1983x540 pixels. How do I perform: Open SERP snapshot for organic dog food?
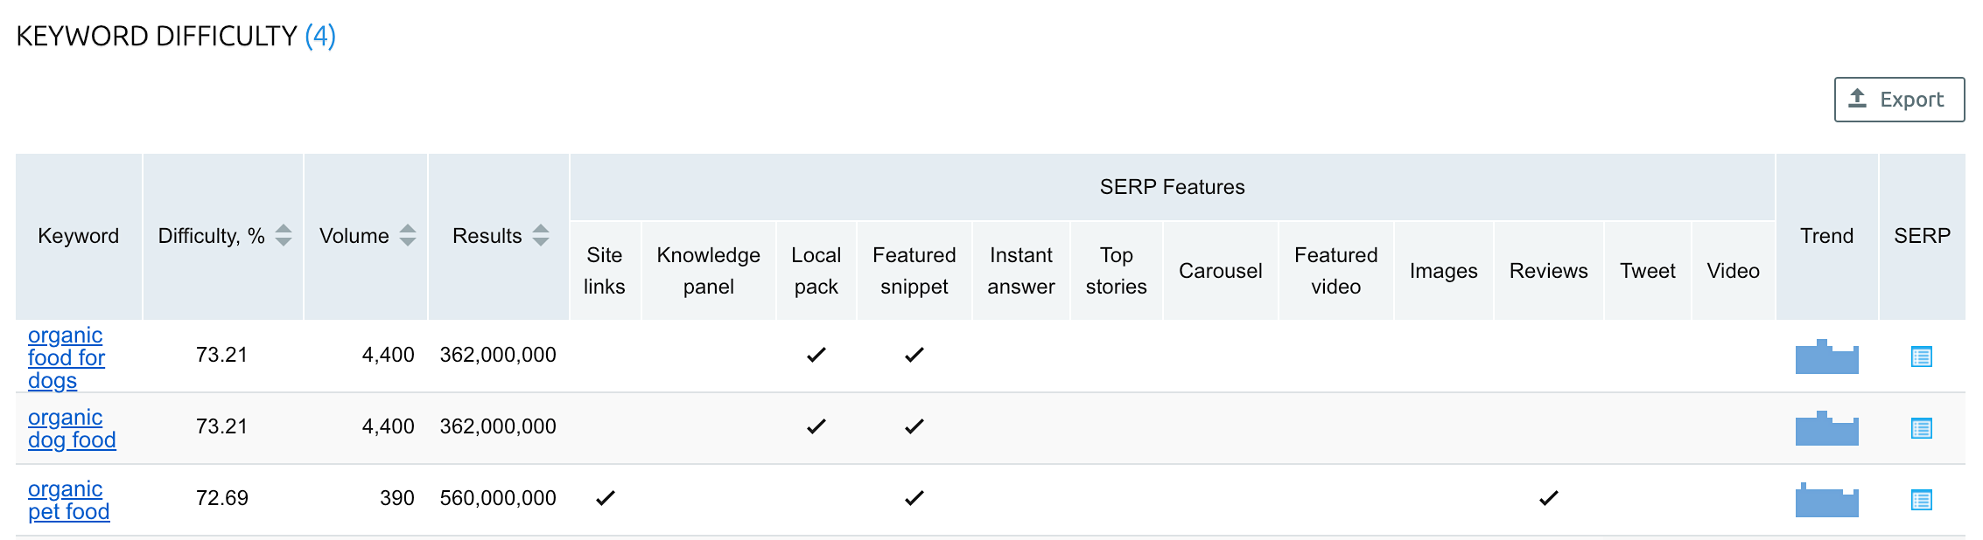tap(1921, 428)
